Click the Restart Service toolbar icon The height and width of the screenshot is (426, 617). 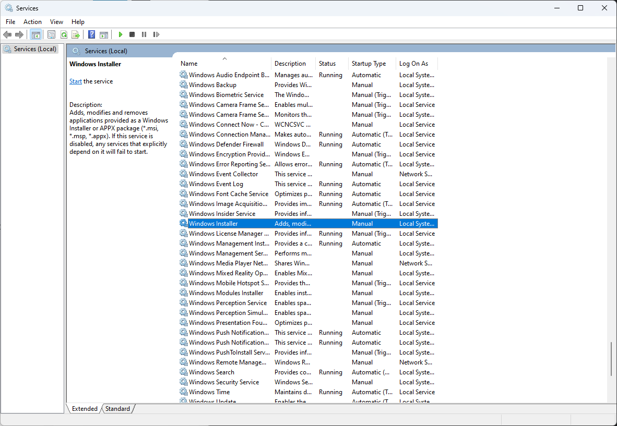pyautogui.click(x=156, y=34)
